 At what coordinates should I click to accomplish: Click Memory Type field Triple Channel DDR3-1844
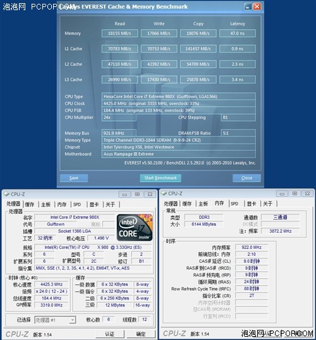[x=179, y=140]
